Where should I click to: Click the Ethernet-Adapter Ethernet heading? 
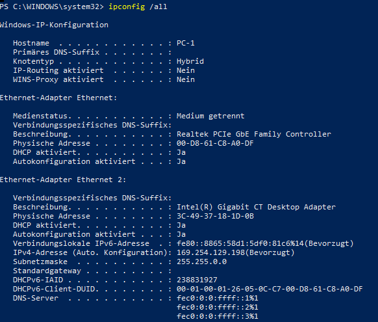tap(58, 98)
